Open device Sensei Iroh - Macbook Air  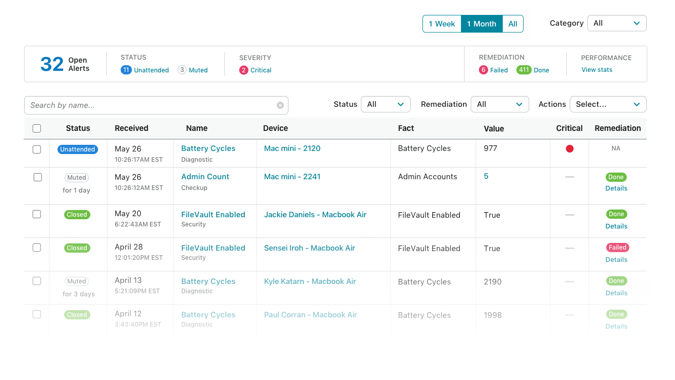click(310, 248)
